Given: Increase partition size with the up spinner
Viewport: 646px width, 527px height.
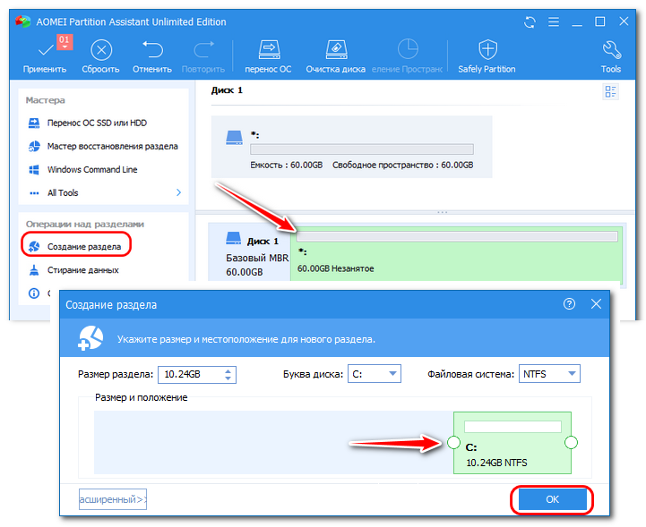Looking at the screenshot, I should tap(228, 370).
